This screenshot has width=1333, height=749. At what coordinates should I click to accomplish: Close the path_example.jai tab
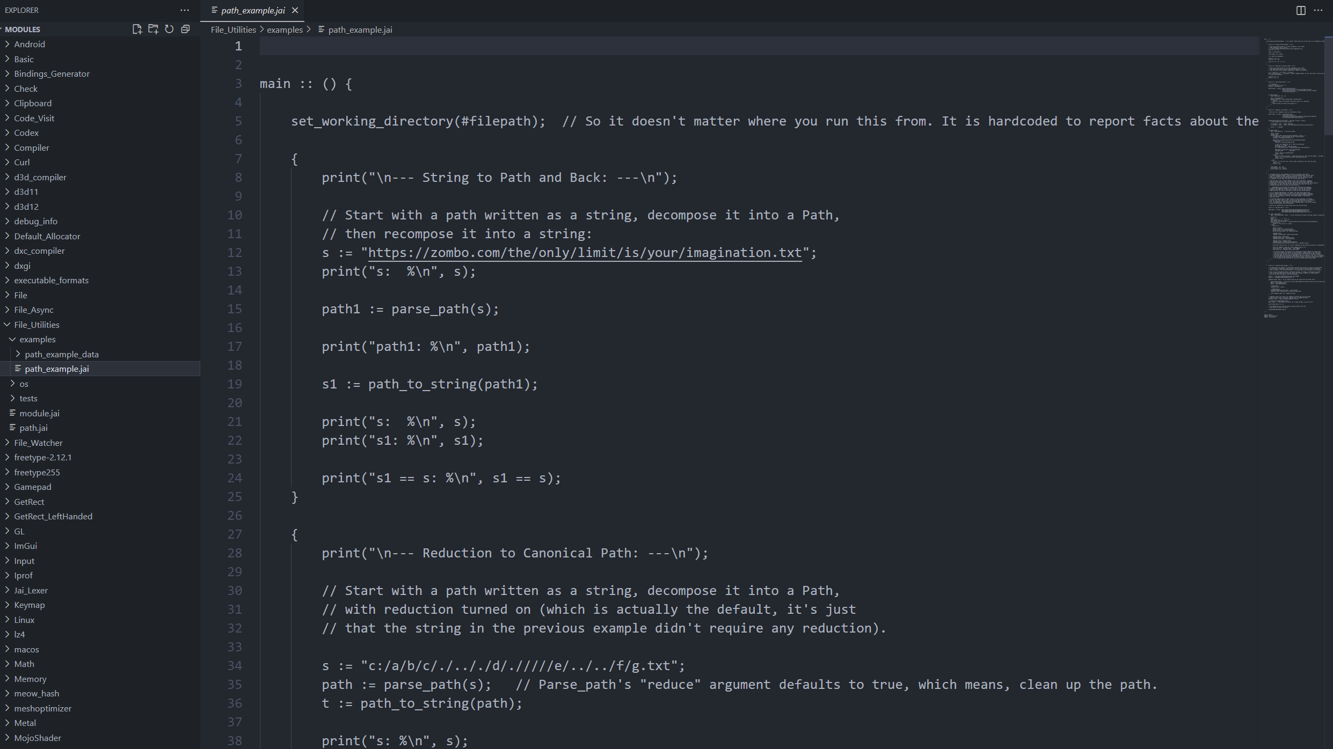pyautogui.click(x=295, y=10)
